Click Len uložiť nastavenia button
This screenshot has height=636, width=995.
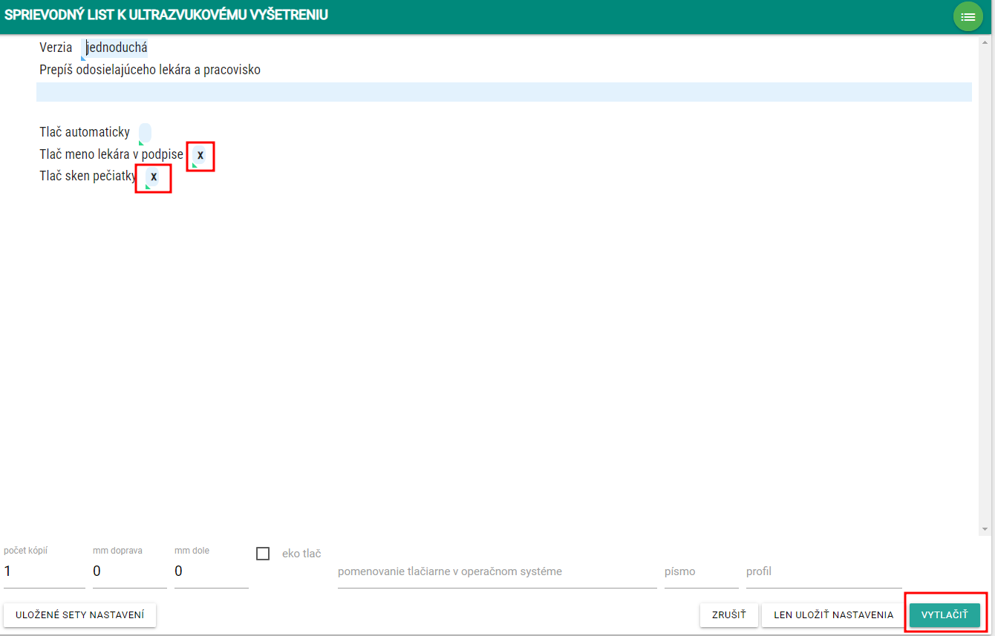click(x=834, y=615)
